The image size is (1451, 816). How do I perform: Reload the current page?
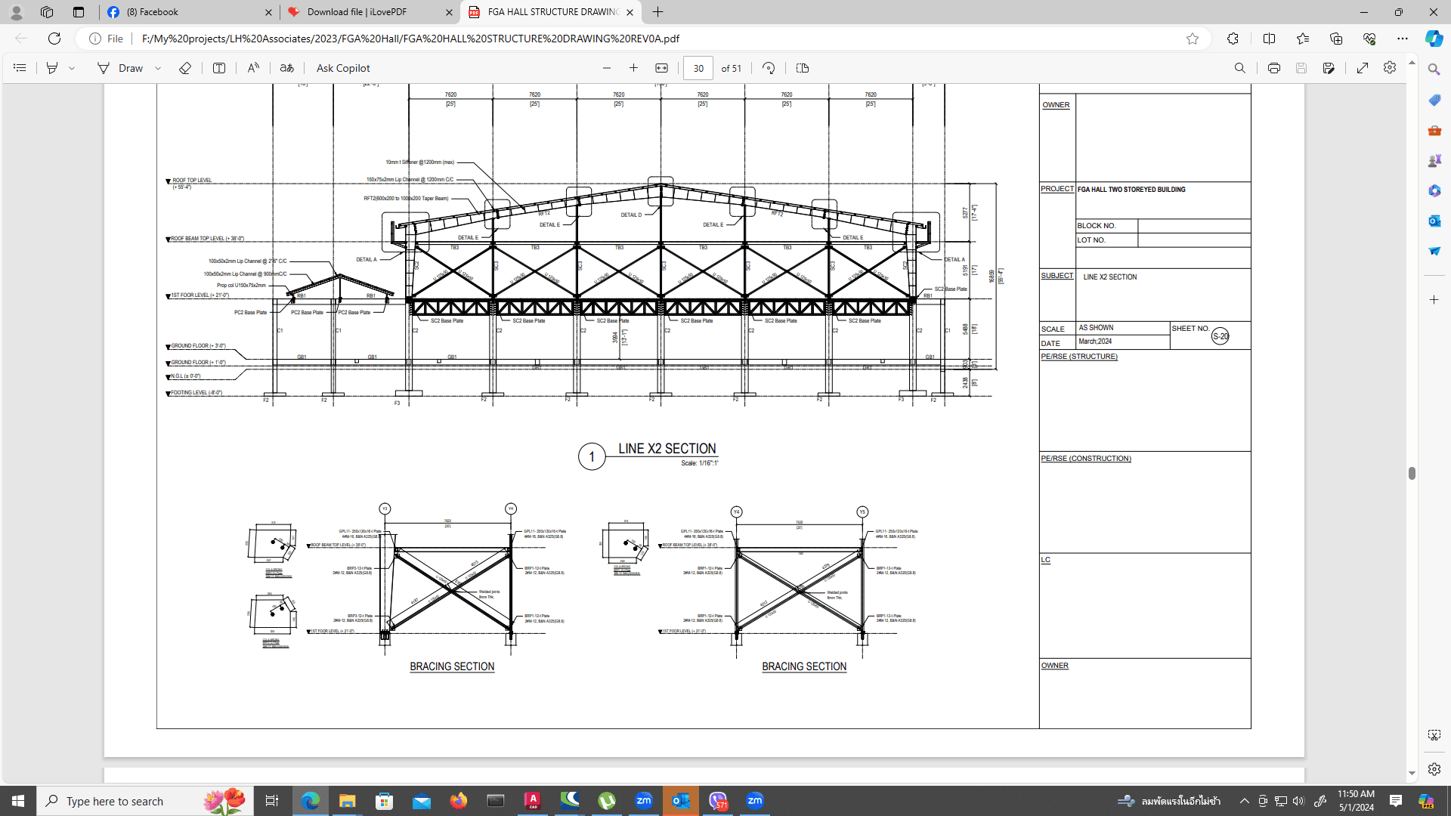pyautogui.click(x=54, y=39)
